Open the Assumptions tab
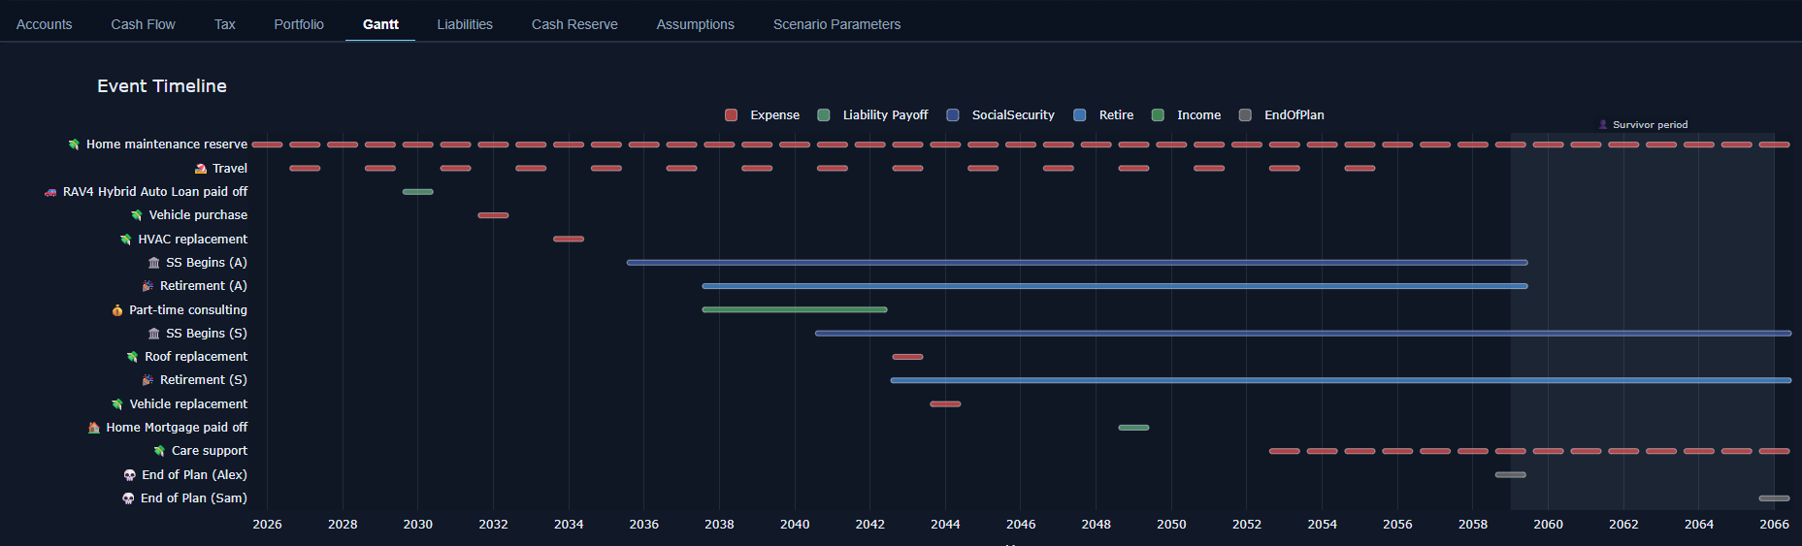1802x546 pixels. pyautogui.click(x=695, y=24)
